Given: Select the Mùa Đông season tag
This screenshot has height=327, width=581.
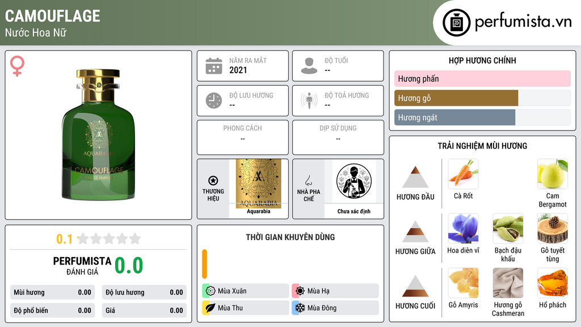Looking at the screenshot, I should [335, 308].
